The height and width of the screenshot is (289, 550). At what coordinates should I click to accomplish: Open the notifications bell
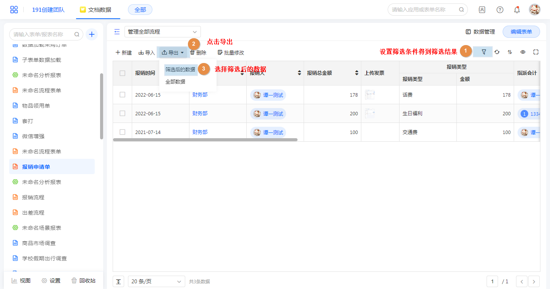pyautogui.click(x=517, y=10)
